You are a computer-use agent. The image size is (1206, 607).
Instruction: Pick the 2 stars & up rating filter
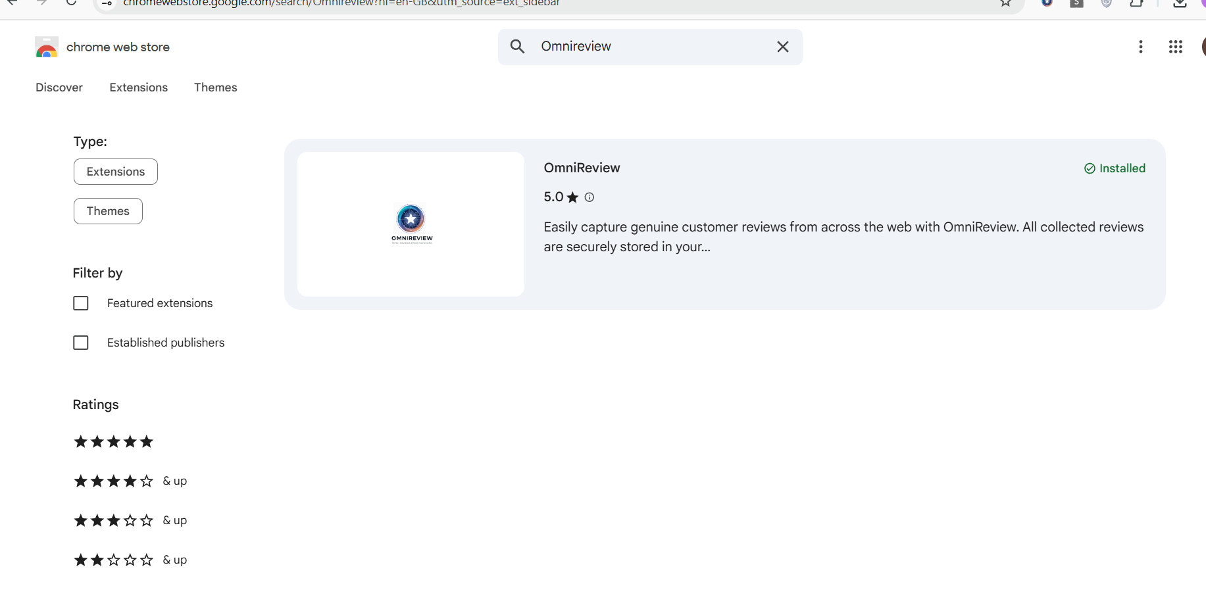[x=130, y=560]
